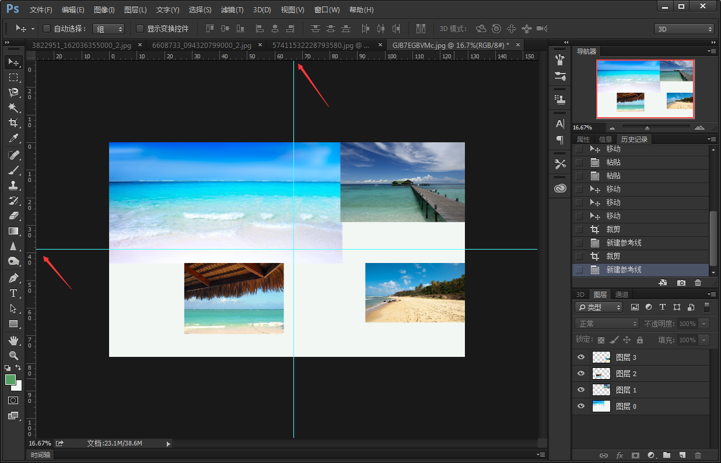Viewport: 721px width, 463px height.
Task: Expand the 3D workspace dropdown
Action: (x=684, y=29)
